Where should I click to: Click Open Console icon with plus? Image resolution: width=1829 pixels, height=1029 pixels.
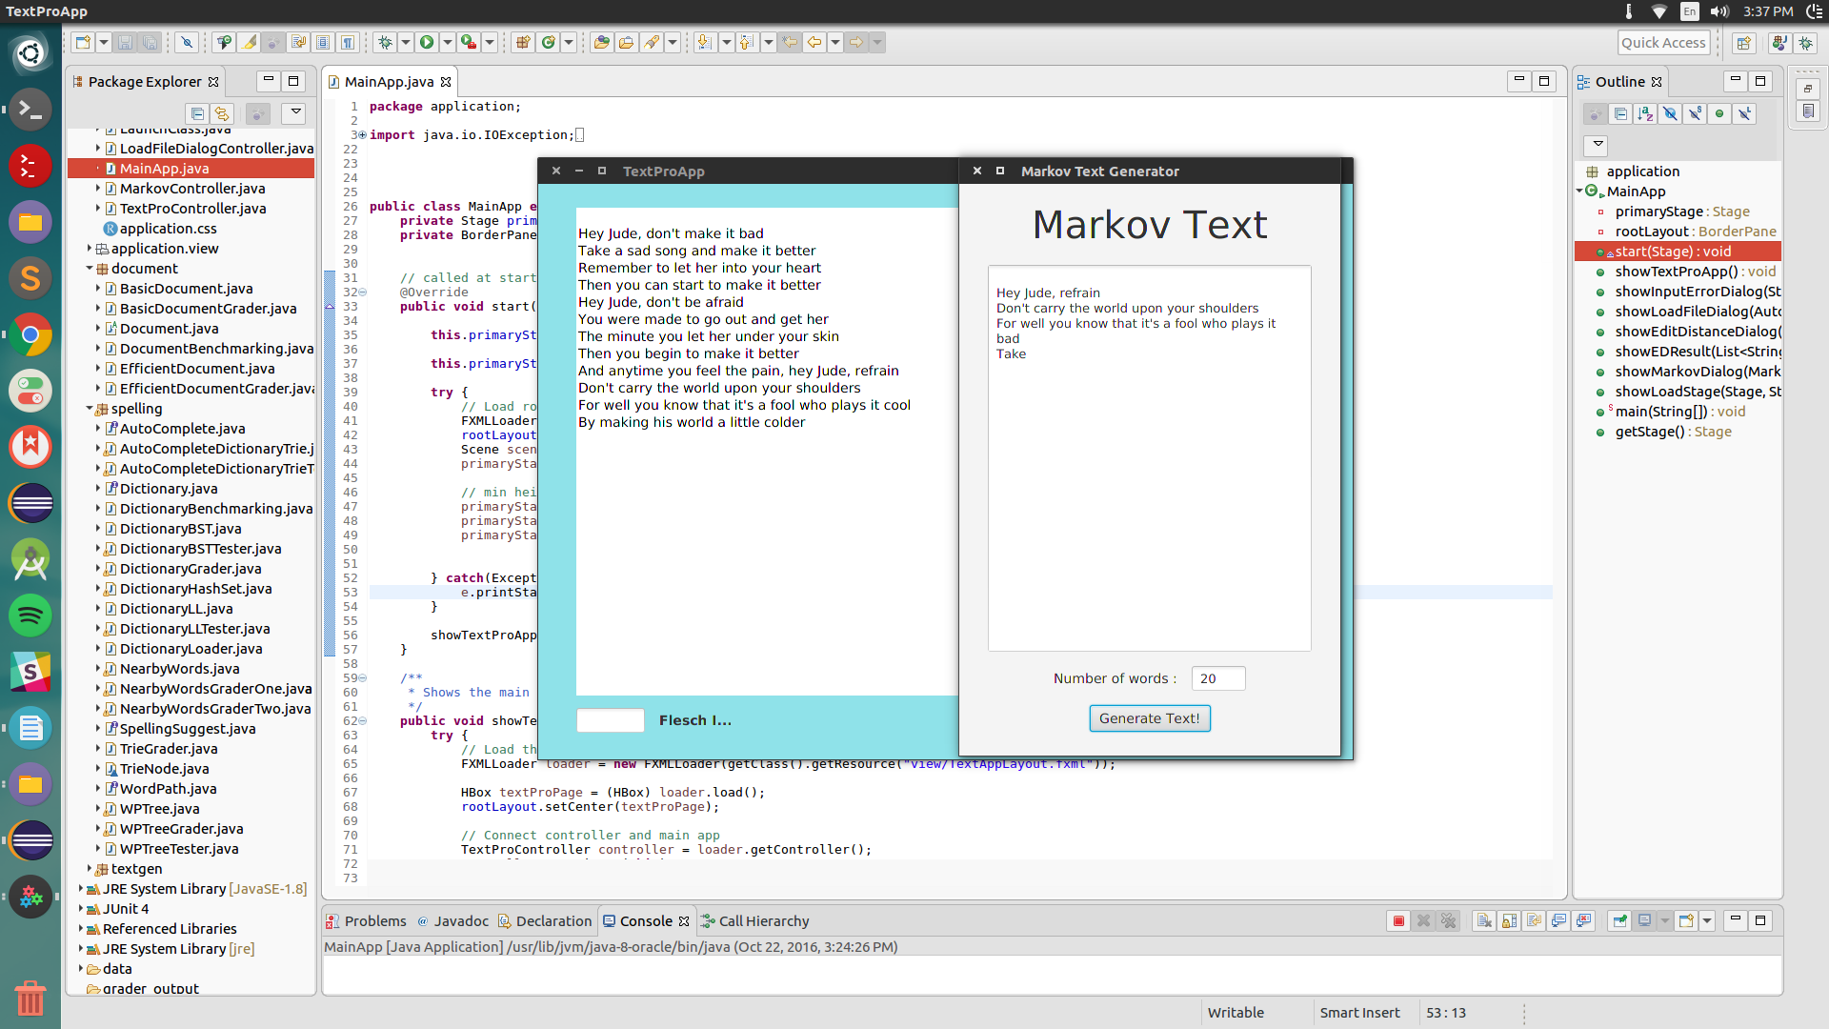pos(1687,920)
